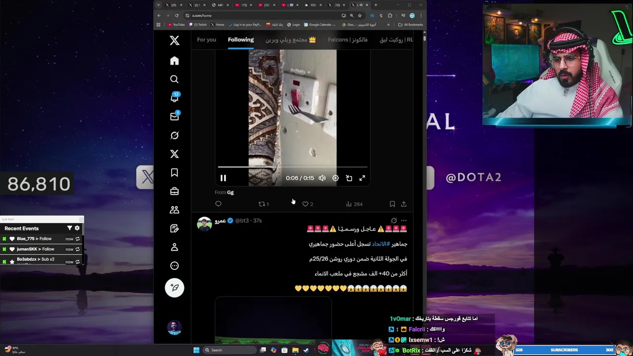
Task: Open the @bt3 profile handle
Action: (x=242, y=221)
